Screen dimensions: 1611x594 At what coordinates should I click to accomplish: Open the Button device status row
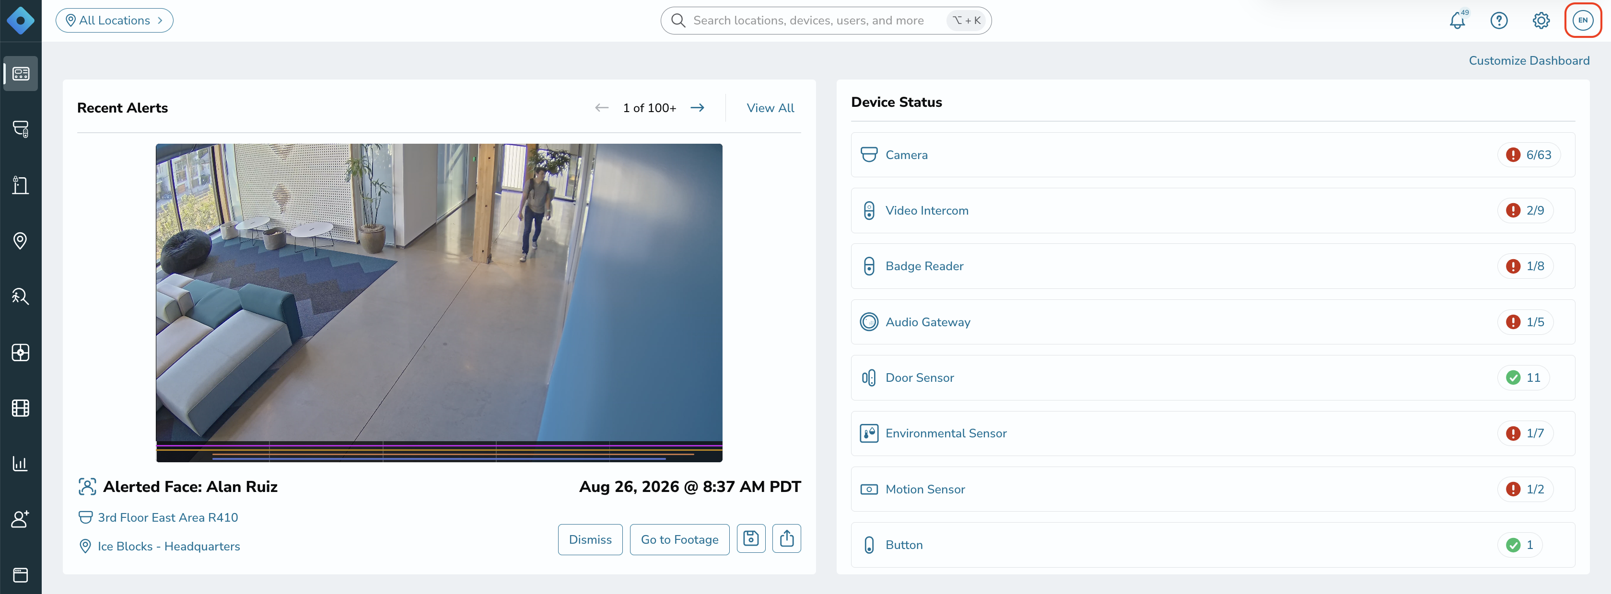coord(1213,545)
